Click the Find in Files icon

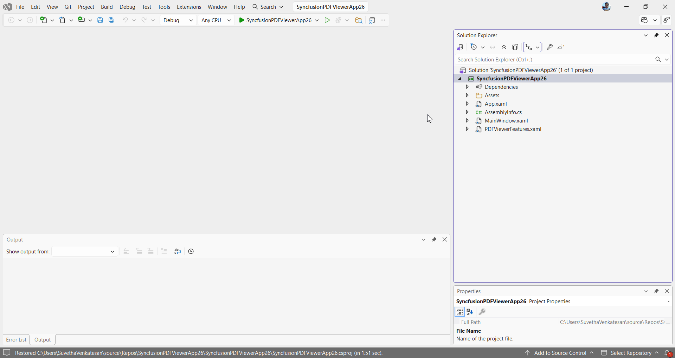(358, 20)
